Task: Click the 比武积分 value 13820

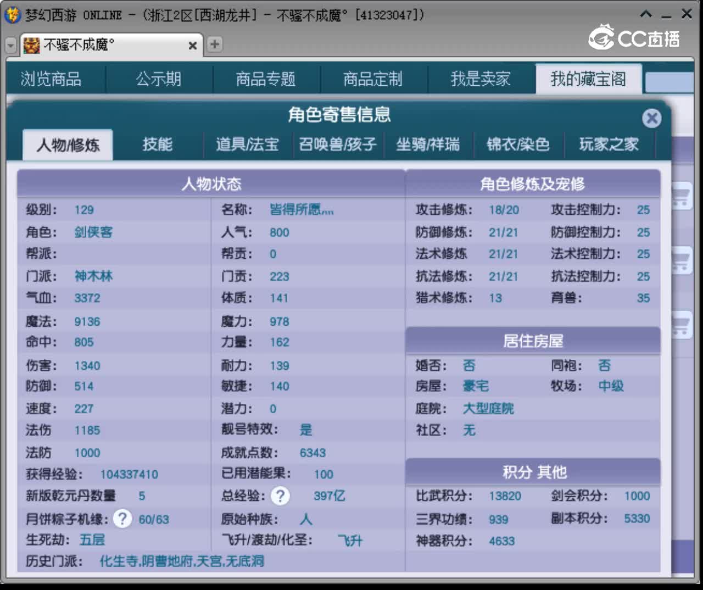Action: [x=505, y=496]
